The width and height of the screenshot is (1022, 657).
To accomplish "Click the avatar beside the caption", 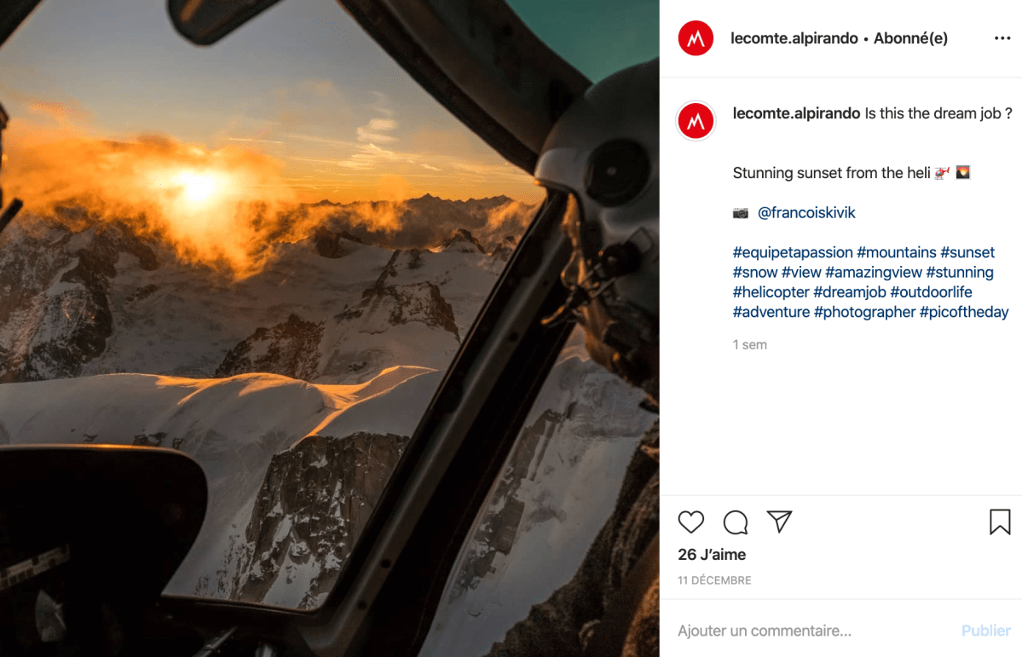I will tap(696, 121).
